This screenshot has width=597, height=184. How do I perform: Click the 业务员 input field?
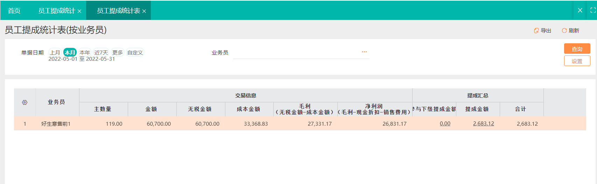[301, 52]
